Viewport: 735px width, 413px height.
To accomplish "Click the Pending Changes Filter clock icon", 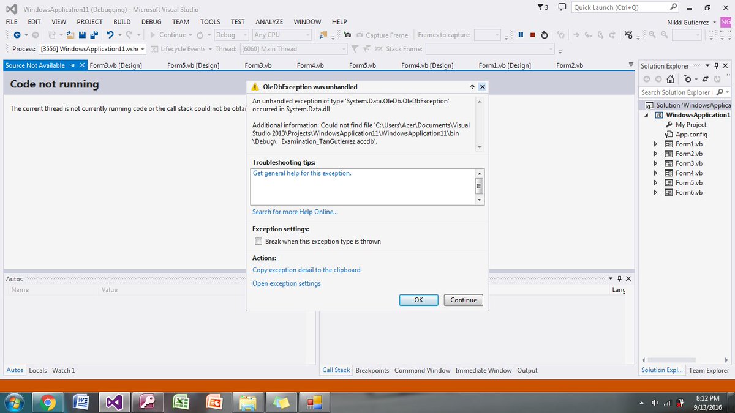I will click(x=688, y=79).
